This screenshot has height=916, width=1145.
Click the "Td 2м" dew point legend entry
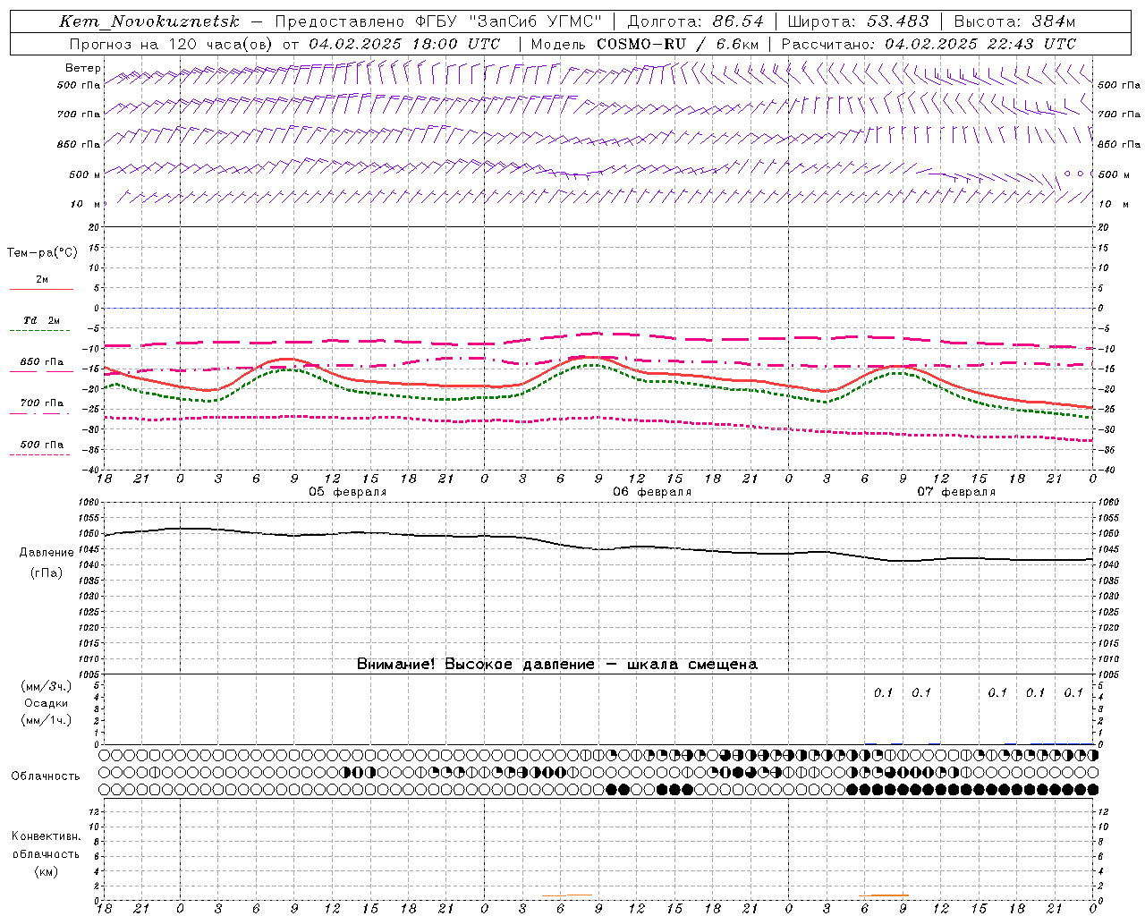tap(41, 320)
